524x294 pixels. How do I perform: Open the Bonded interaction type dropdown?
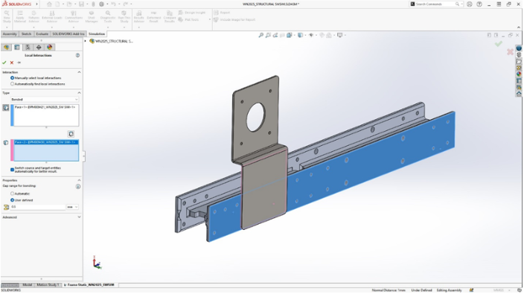[45, 99]
